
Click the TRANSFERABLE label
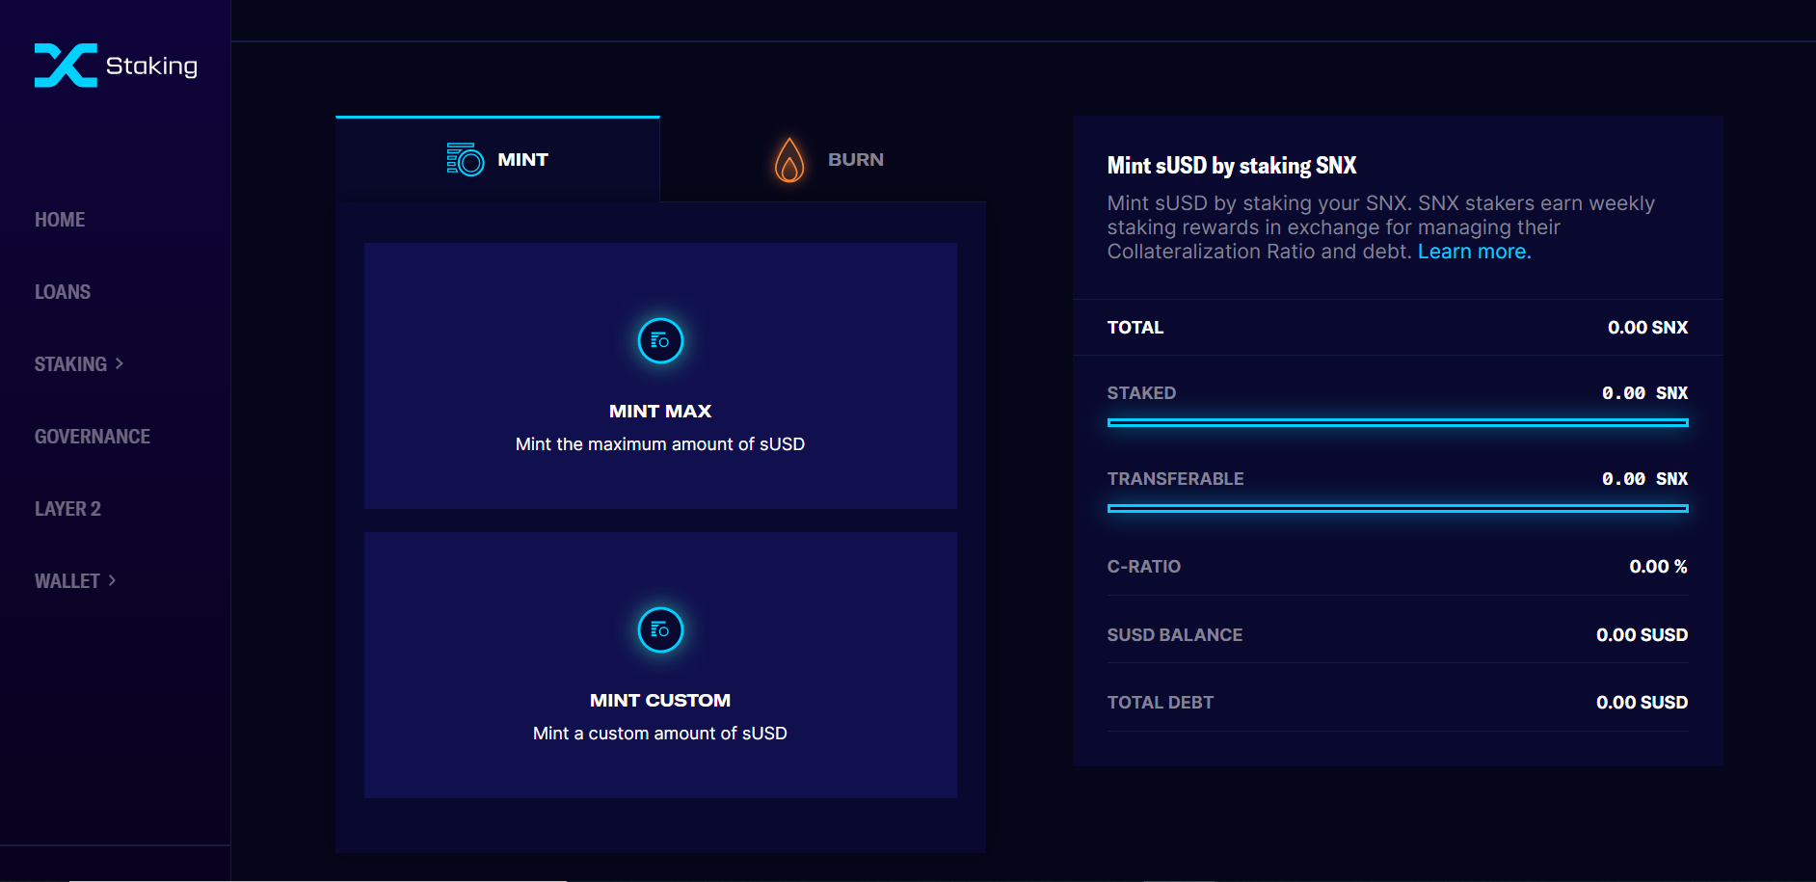pyautogui.click(x=1175, y=479)
